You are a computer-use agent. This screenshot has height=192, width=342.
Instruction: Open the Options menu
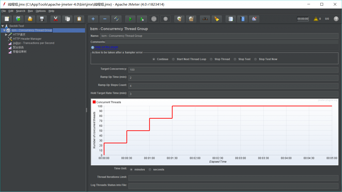(41, 11)
